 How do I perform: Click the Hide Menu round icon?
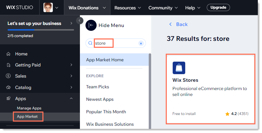pyautogui.click(x=91, y=25)
